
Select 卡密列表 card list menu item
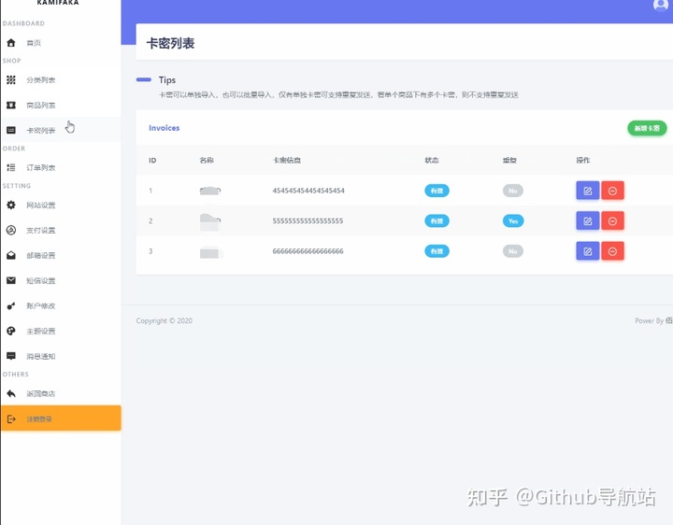tap(41, 131)
